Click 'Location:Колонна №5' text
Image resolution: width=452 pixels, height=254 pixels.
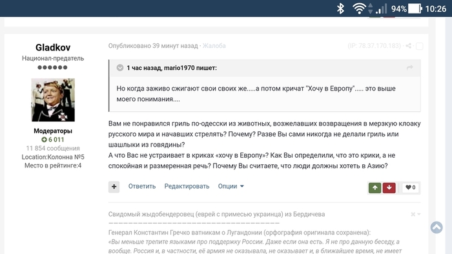point(53,157)
